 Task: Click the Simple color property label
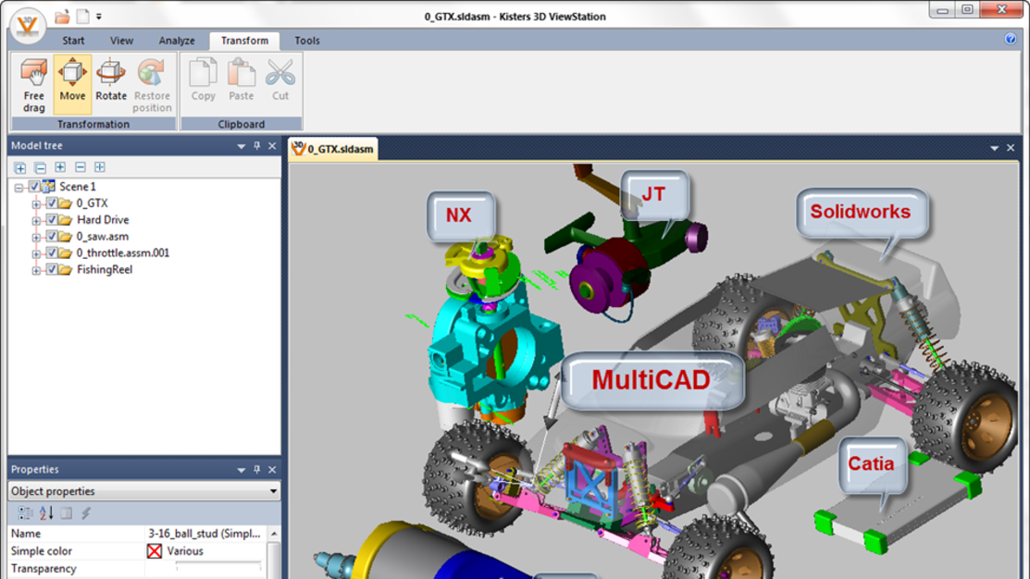[42, 551]
